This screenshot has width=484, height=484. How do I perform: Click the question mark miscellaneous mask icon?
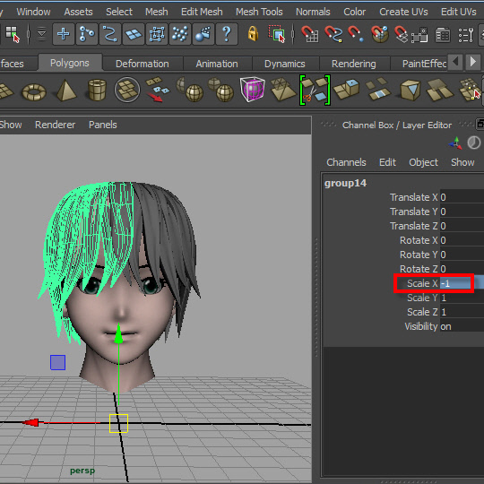227,34
